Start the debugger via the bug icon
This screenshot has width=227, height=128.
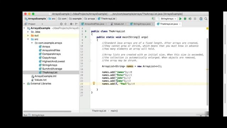[x=185, y=19]
